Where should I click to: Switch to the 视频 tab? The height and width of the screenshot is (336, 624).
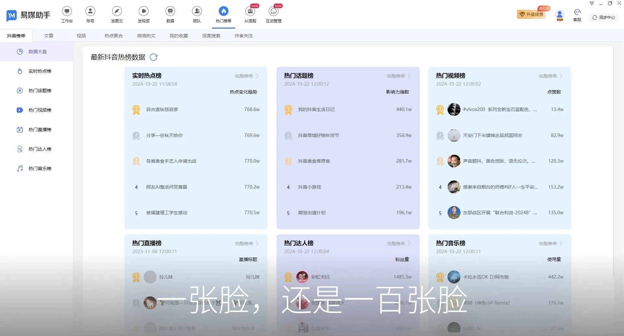coord(81,36)
